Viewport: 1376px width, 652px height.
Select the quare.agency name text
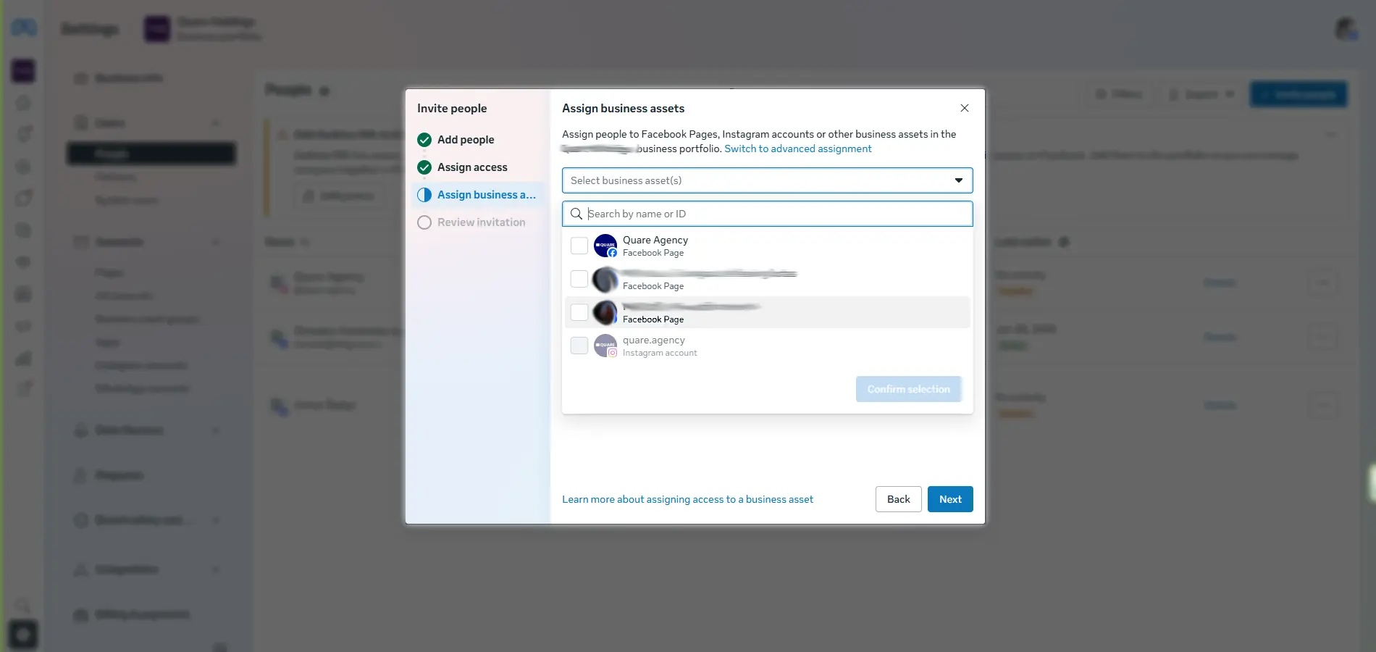(654, 340)
